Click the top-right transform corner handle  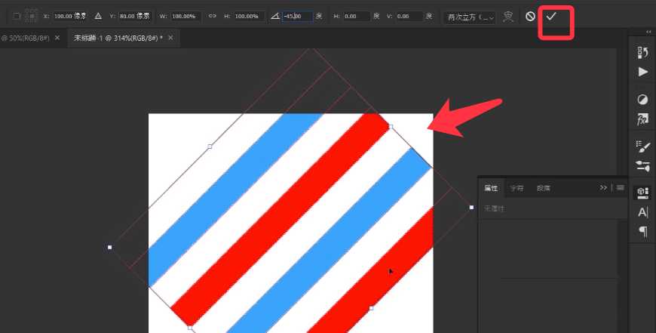[x=390, y=127]
